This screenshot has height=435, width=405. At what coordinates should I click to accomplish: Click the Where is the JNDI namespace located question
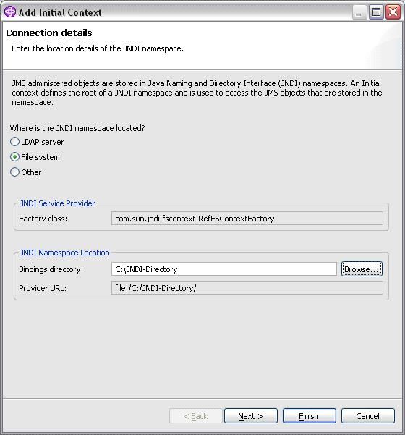tap(77, 128)
